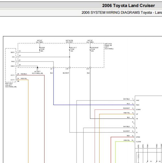
Task: Click the "GRN/YEL" label at pin 10
Action: [127, 140]
